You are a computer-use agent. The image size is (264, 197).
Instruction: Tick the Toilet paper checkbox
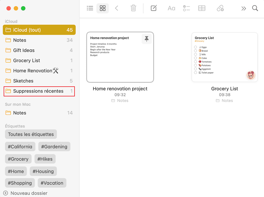(196, 73)
